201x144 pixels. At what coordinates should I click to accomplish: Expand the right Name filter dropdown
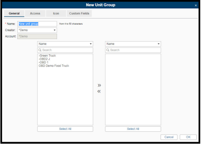click(133, 44)
